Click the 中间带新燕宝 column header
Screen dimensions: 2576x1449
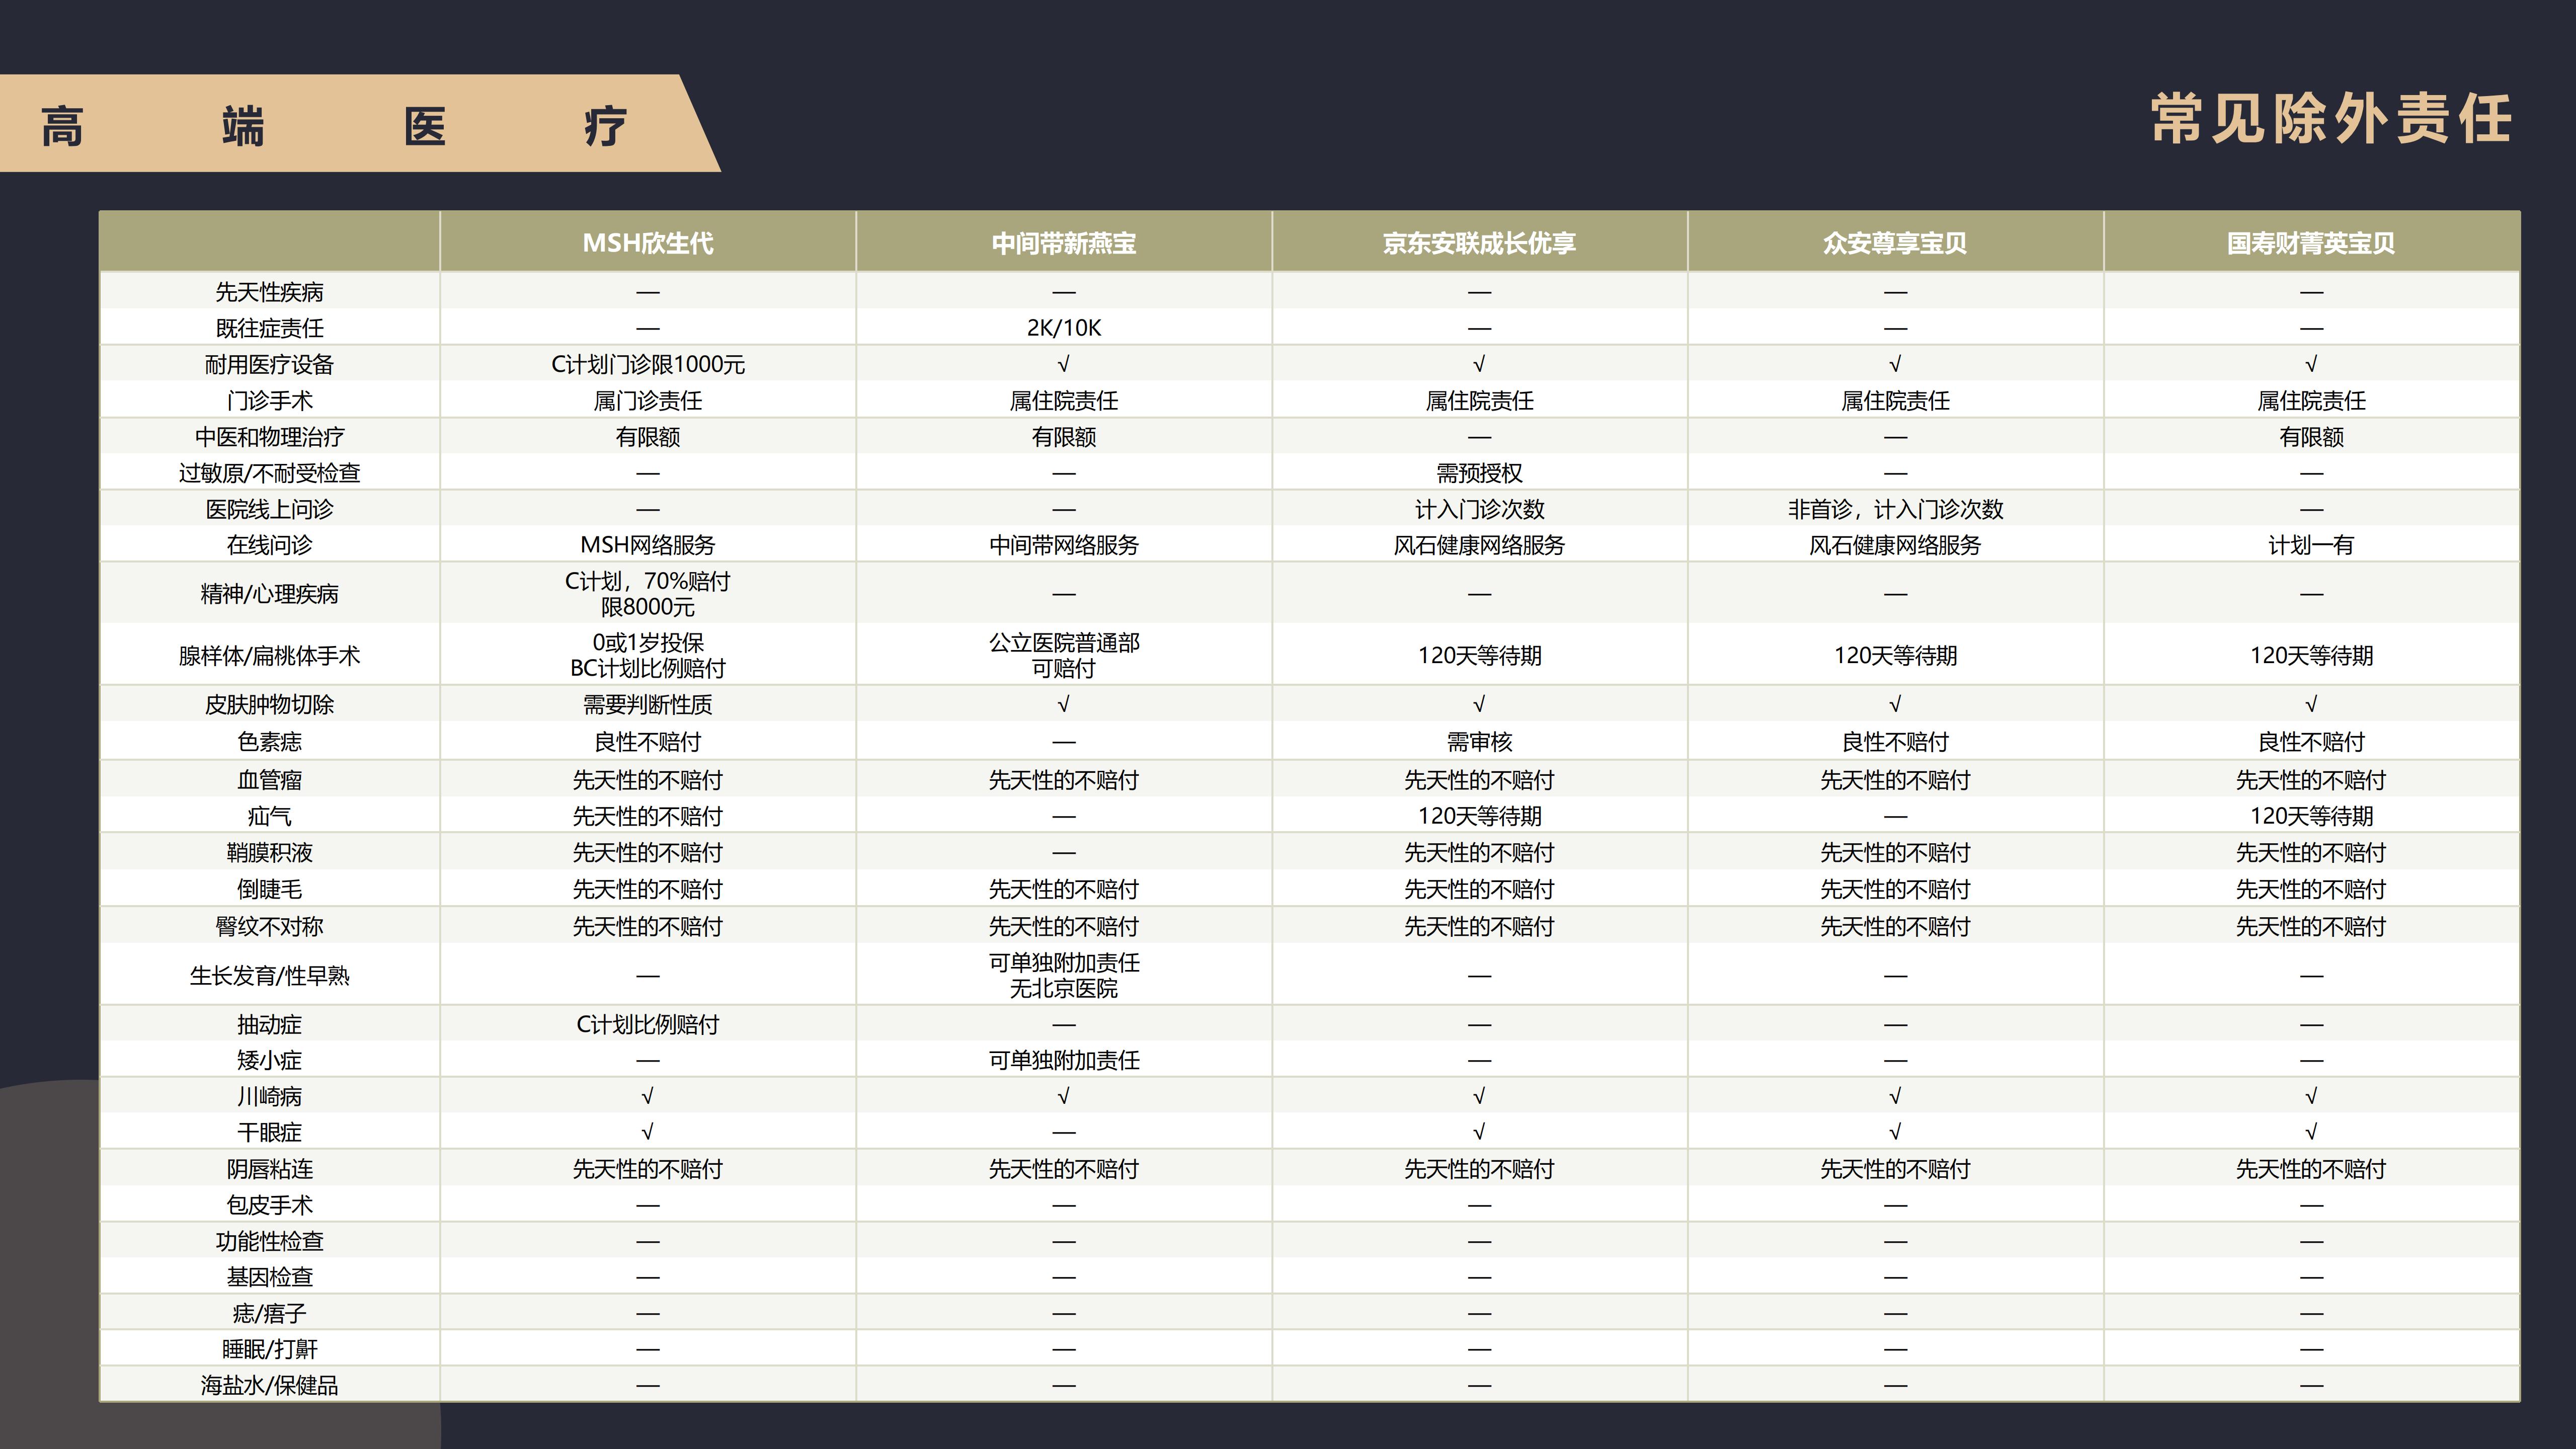pyautogui.click(x=1063, y=243)
